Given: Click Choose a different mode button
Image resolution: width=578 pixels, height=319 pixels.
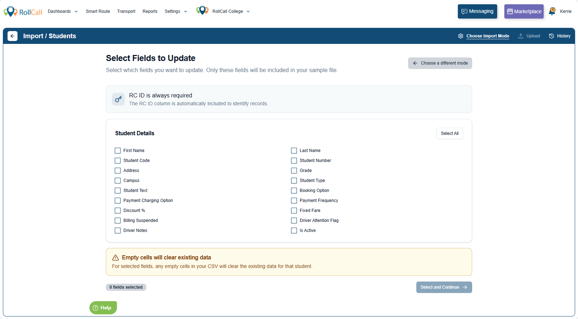Looking at the screenshot, I should point(440,63).
